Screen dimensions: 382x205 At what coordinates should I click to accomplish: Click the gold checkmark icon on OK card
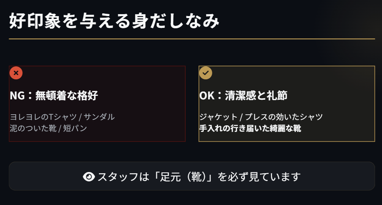(206, 73)
